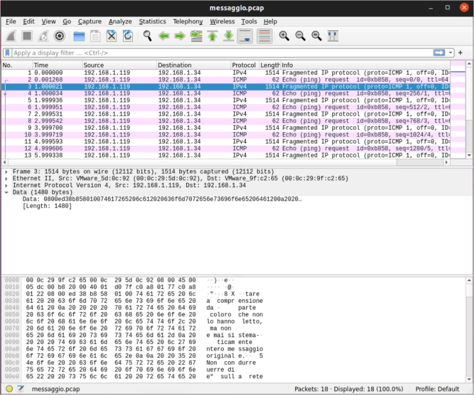The width and height of the screenshot is (474, 395).
Task: Click the Go to specified packet icon
Action: pos(196,36)
